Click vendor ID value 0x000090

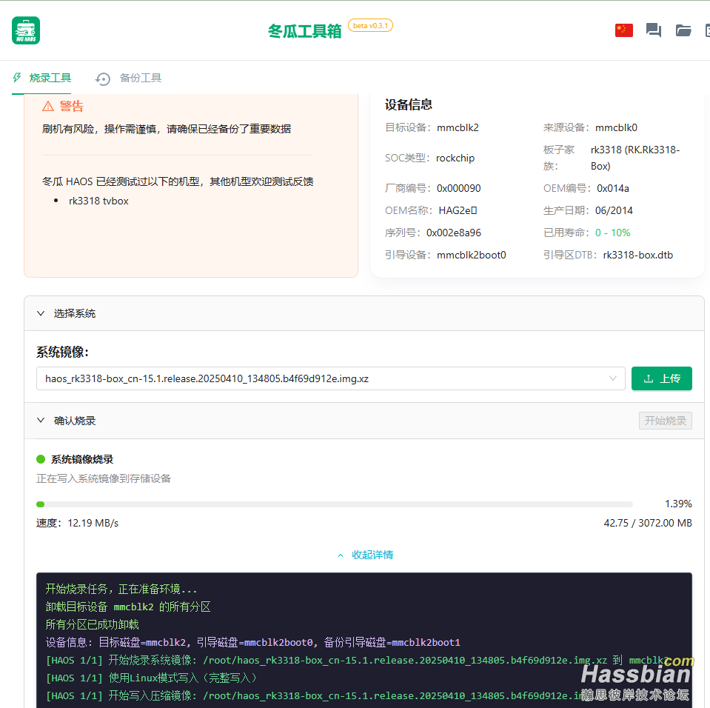(x=458, y=188)
